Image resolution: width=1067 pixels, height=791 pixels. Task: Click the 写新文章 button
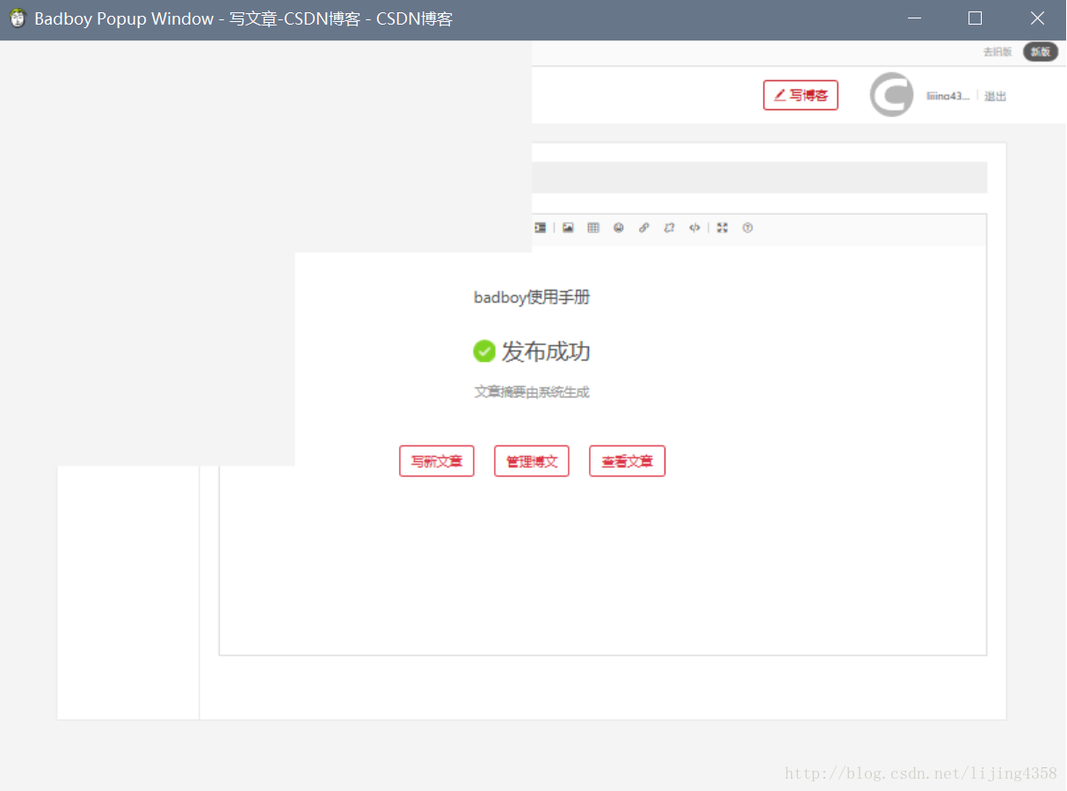coord(437,461)
